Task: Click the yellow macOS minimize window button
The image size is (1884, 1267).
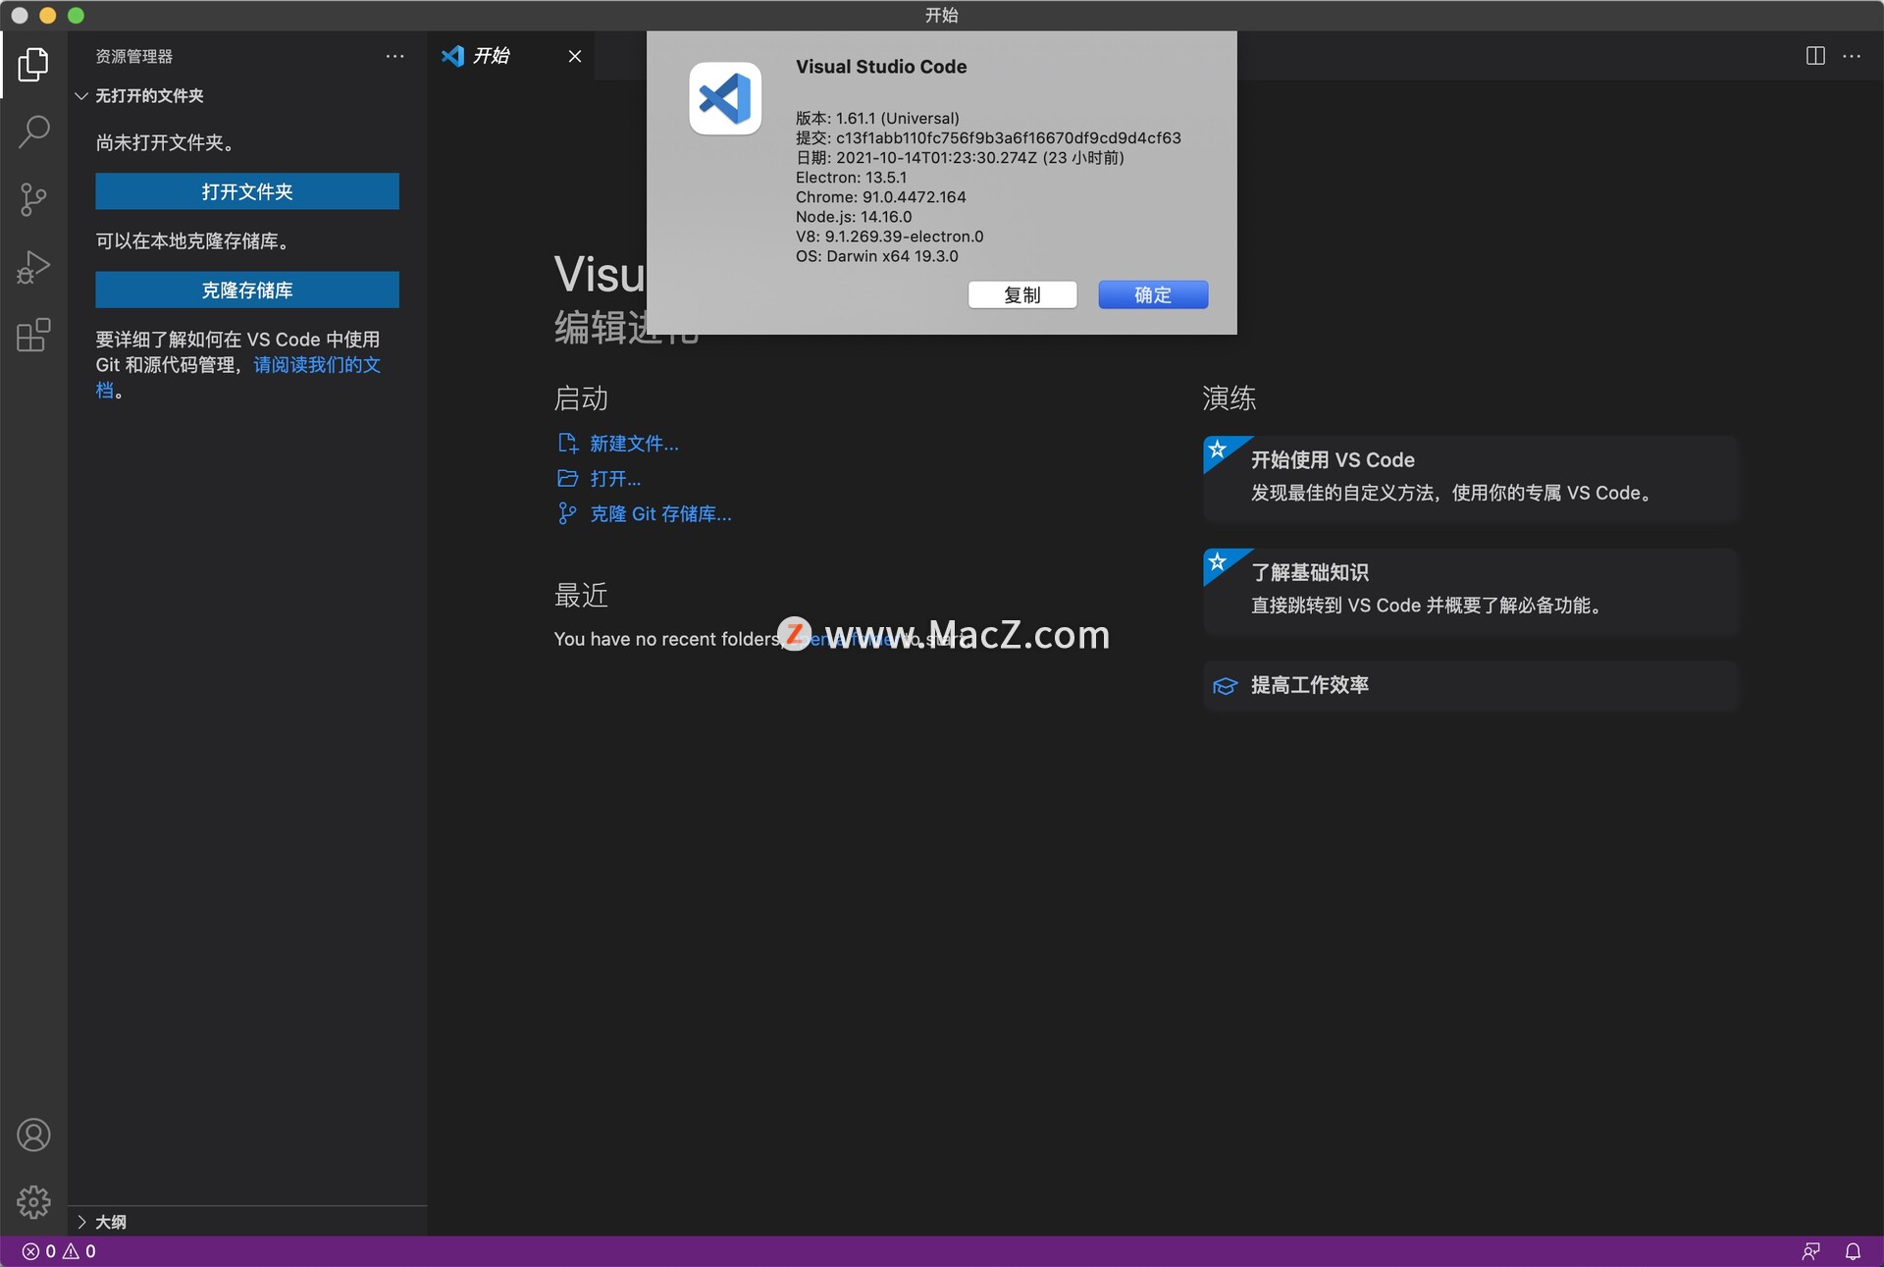Action: [x=47, y=16]
